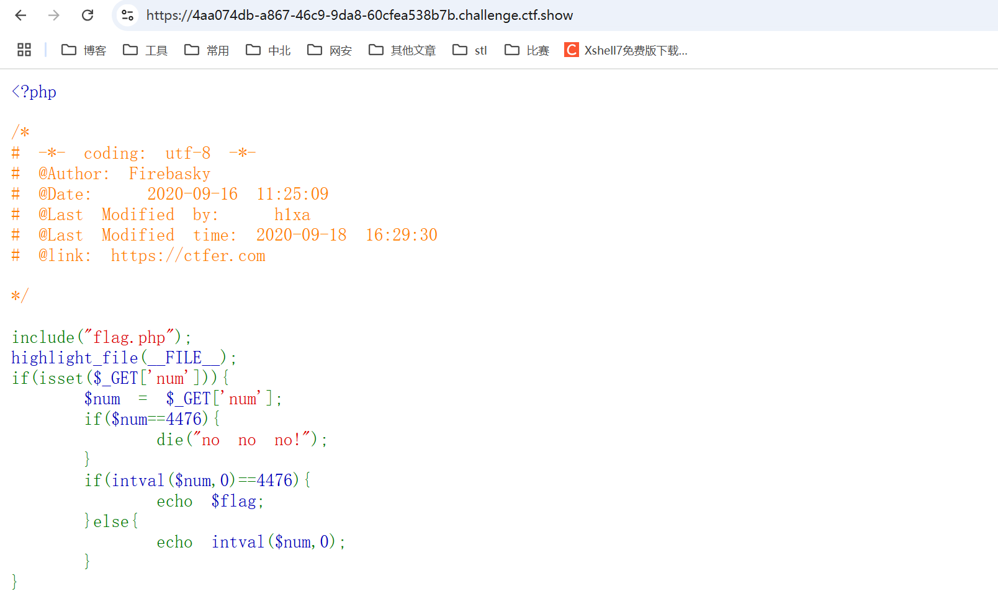998x594 pixels.
Task: Click the 'include("flag.php");' line
Action: click(102, 337)
